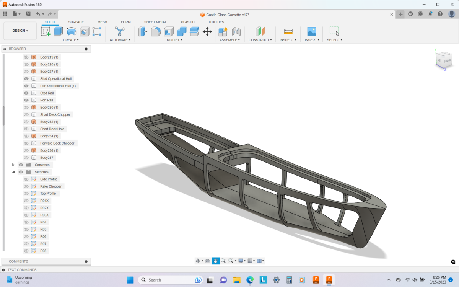
Task: Hide the Port Rail body
Action: (x=26, y=100)
